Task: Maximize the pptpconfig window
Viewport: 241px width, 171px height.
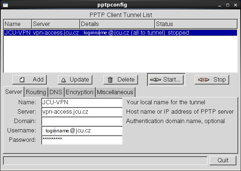Action: click(x=228, y=5)
